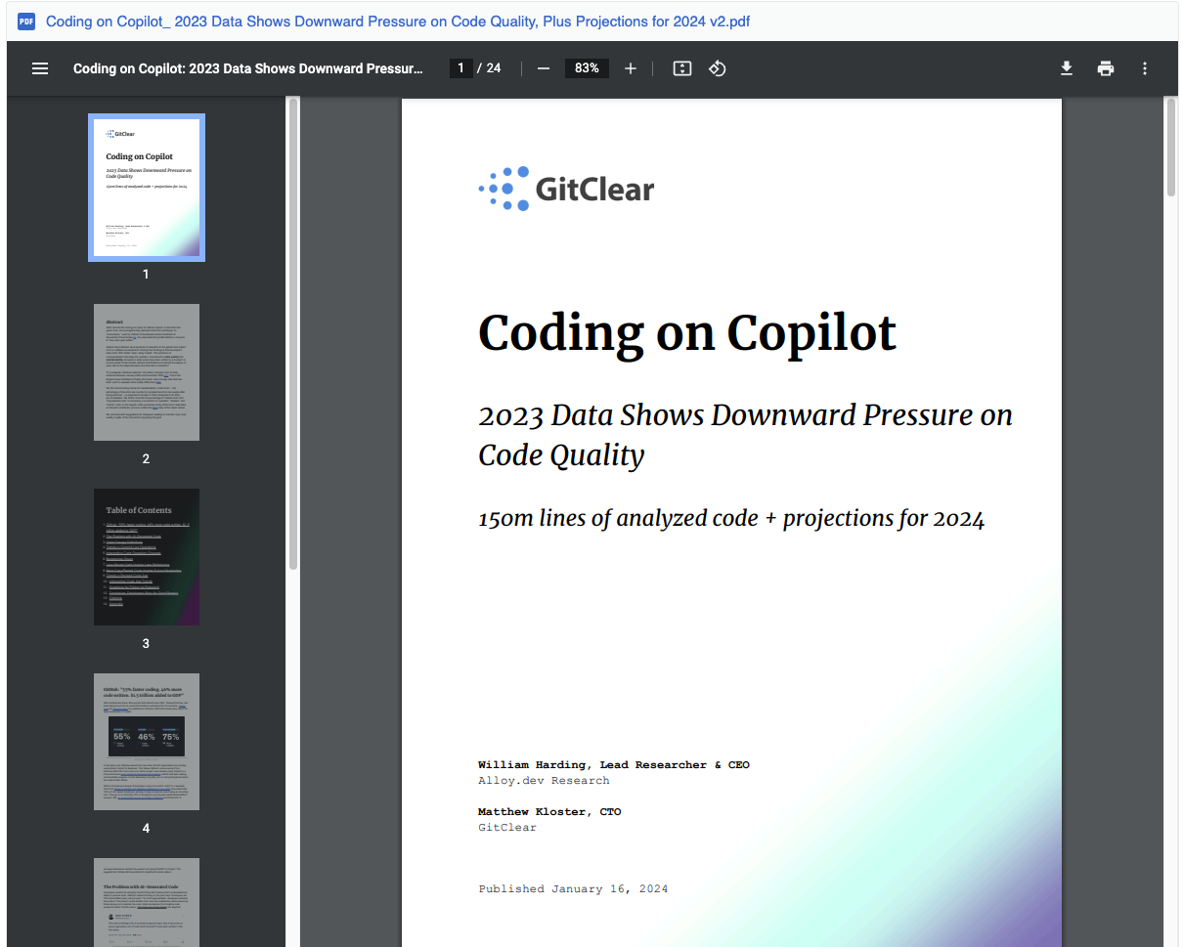The width and height of the screenshot is (1183, 947).
Task: Click the '2023 Data Shows Downward Pressure' subtitle
Action: click(745, 435)
